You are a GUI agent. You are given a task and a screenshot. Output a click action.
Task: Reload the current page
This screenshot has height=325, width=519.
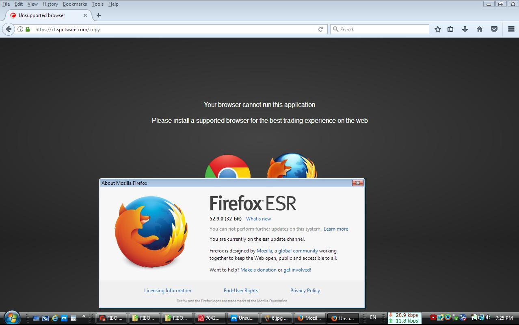320,29
